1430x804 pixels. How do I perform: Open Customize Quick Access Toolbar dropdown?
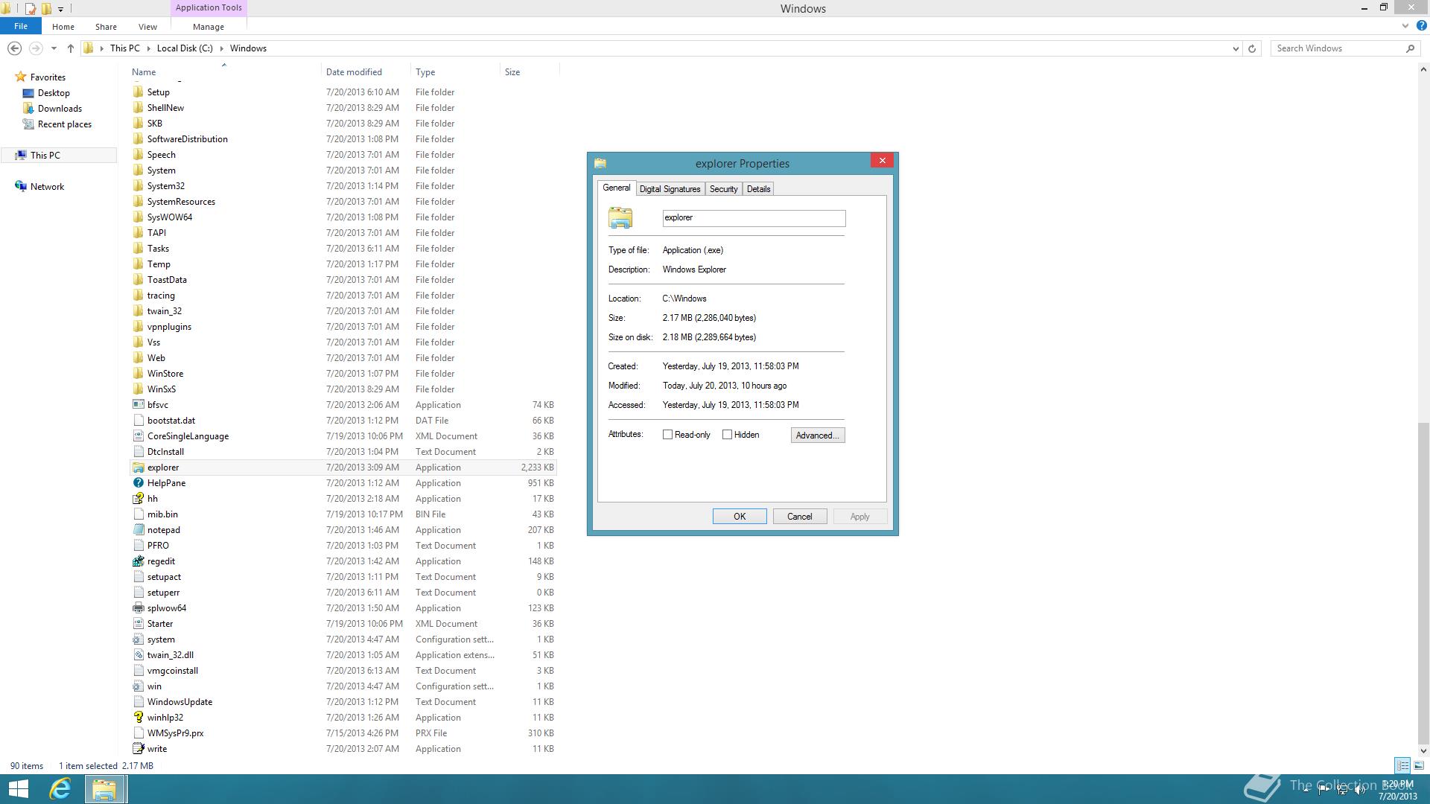[x=60, y=9]
